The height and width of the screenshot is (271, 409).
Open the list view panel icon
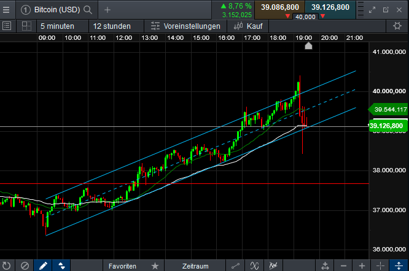pos(7,26)
